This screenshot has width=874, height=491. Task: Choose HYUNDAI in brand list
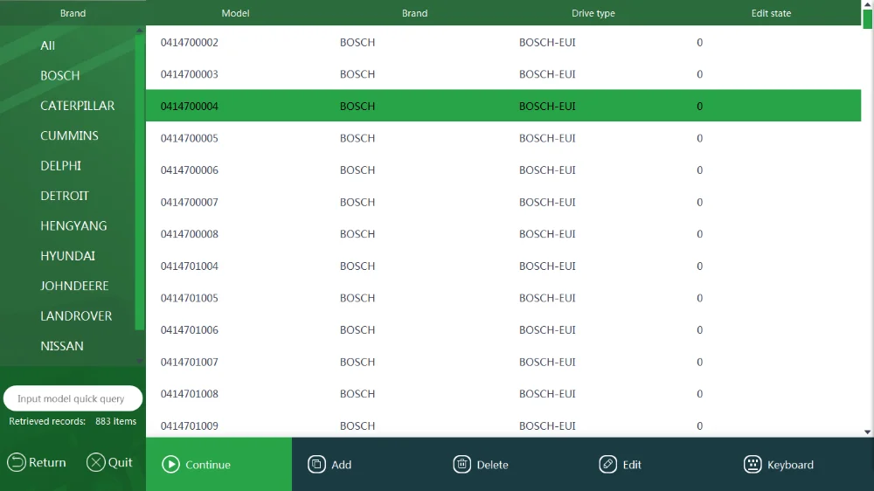pos(67,256)
